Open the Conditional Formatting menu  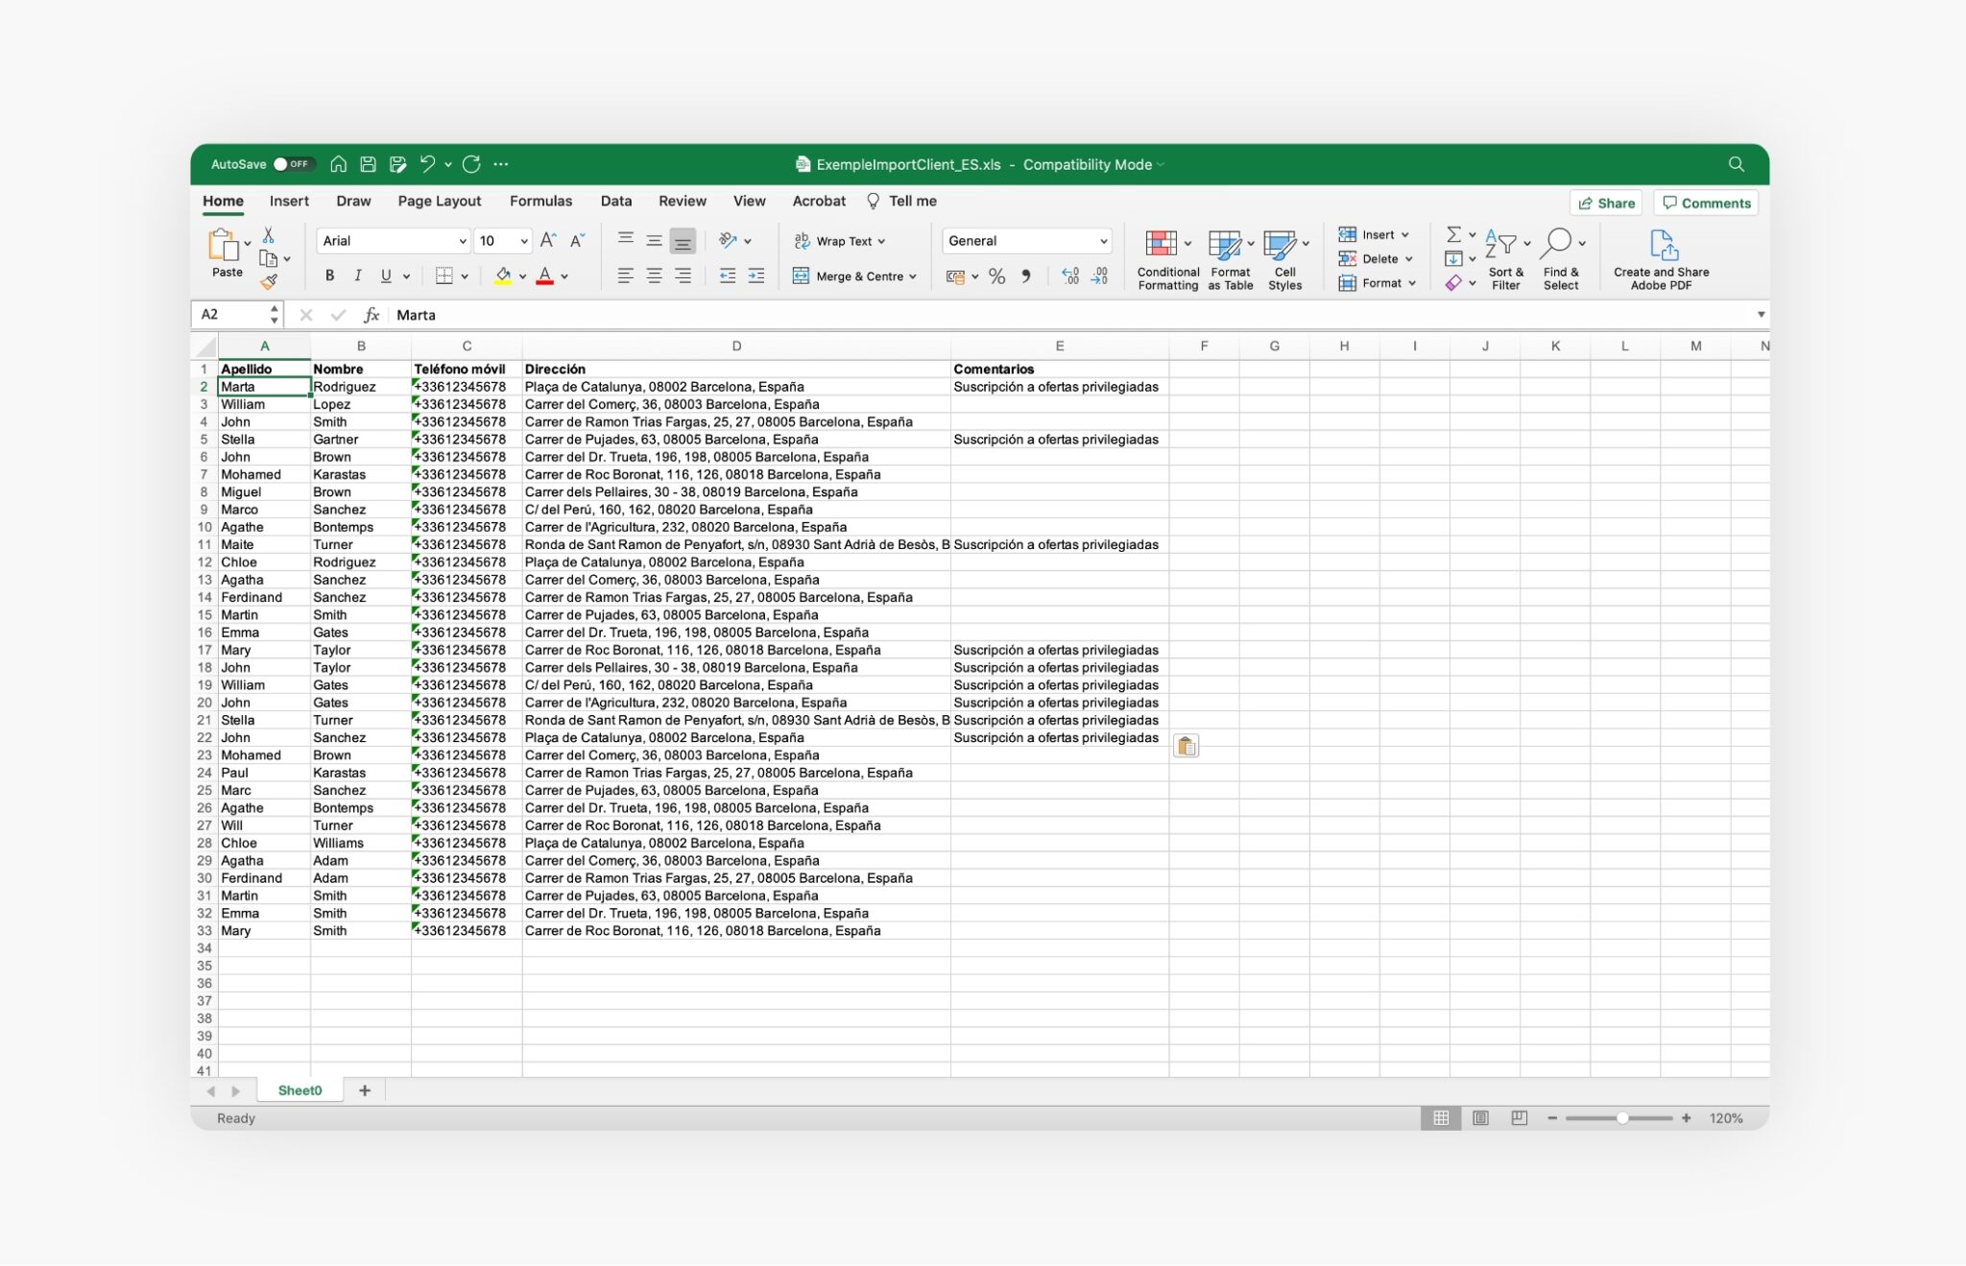point(1168,259)
